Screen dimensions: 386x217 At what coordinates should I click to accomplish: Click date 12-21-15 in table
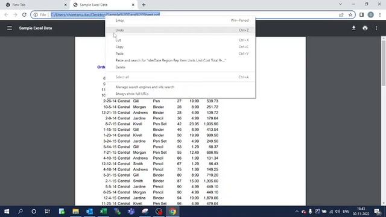coord(109,113)
